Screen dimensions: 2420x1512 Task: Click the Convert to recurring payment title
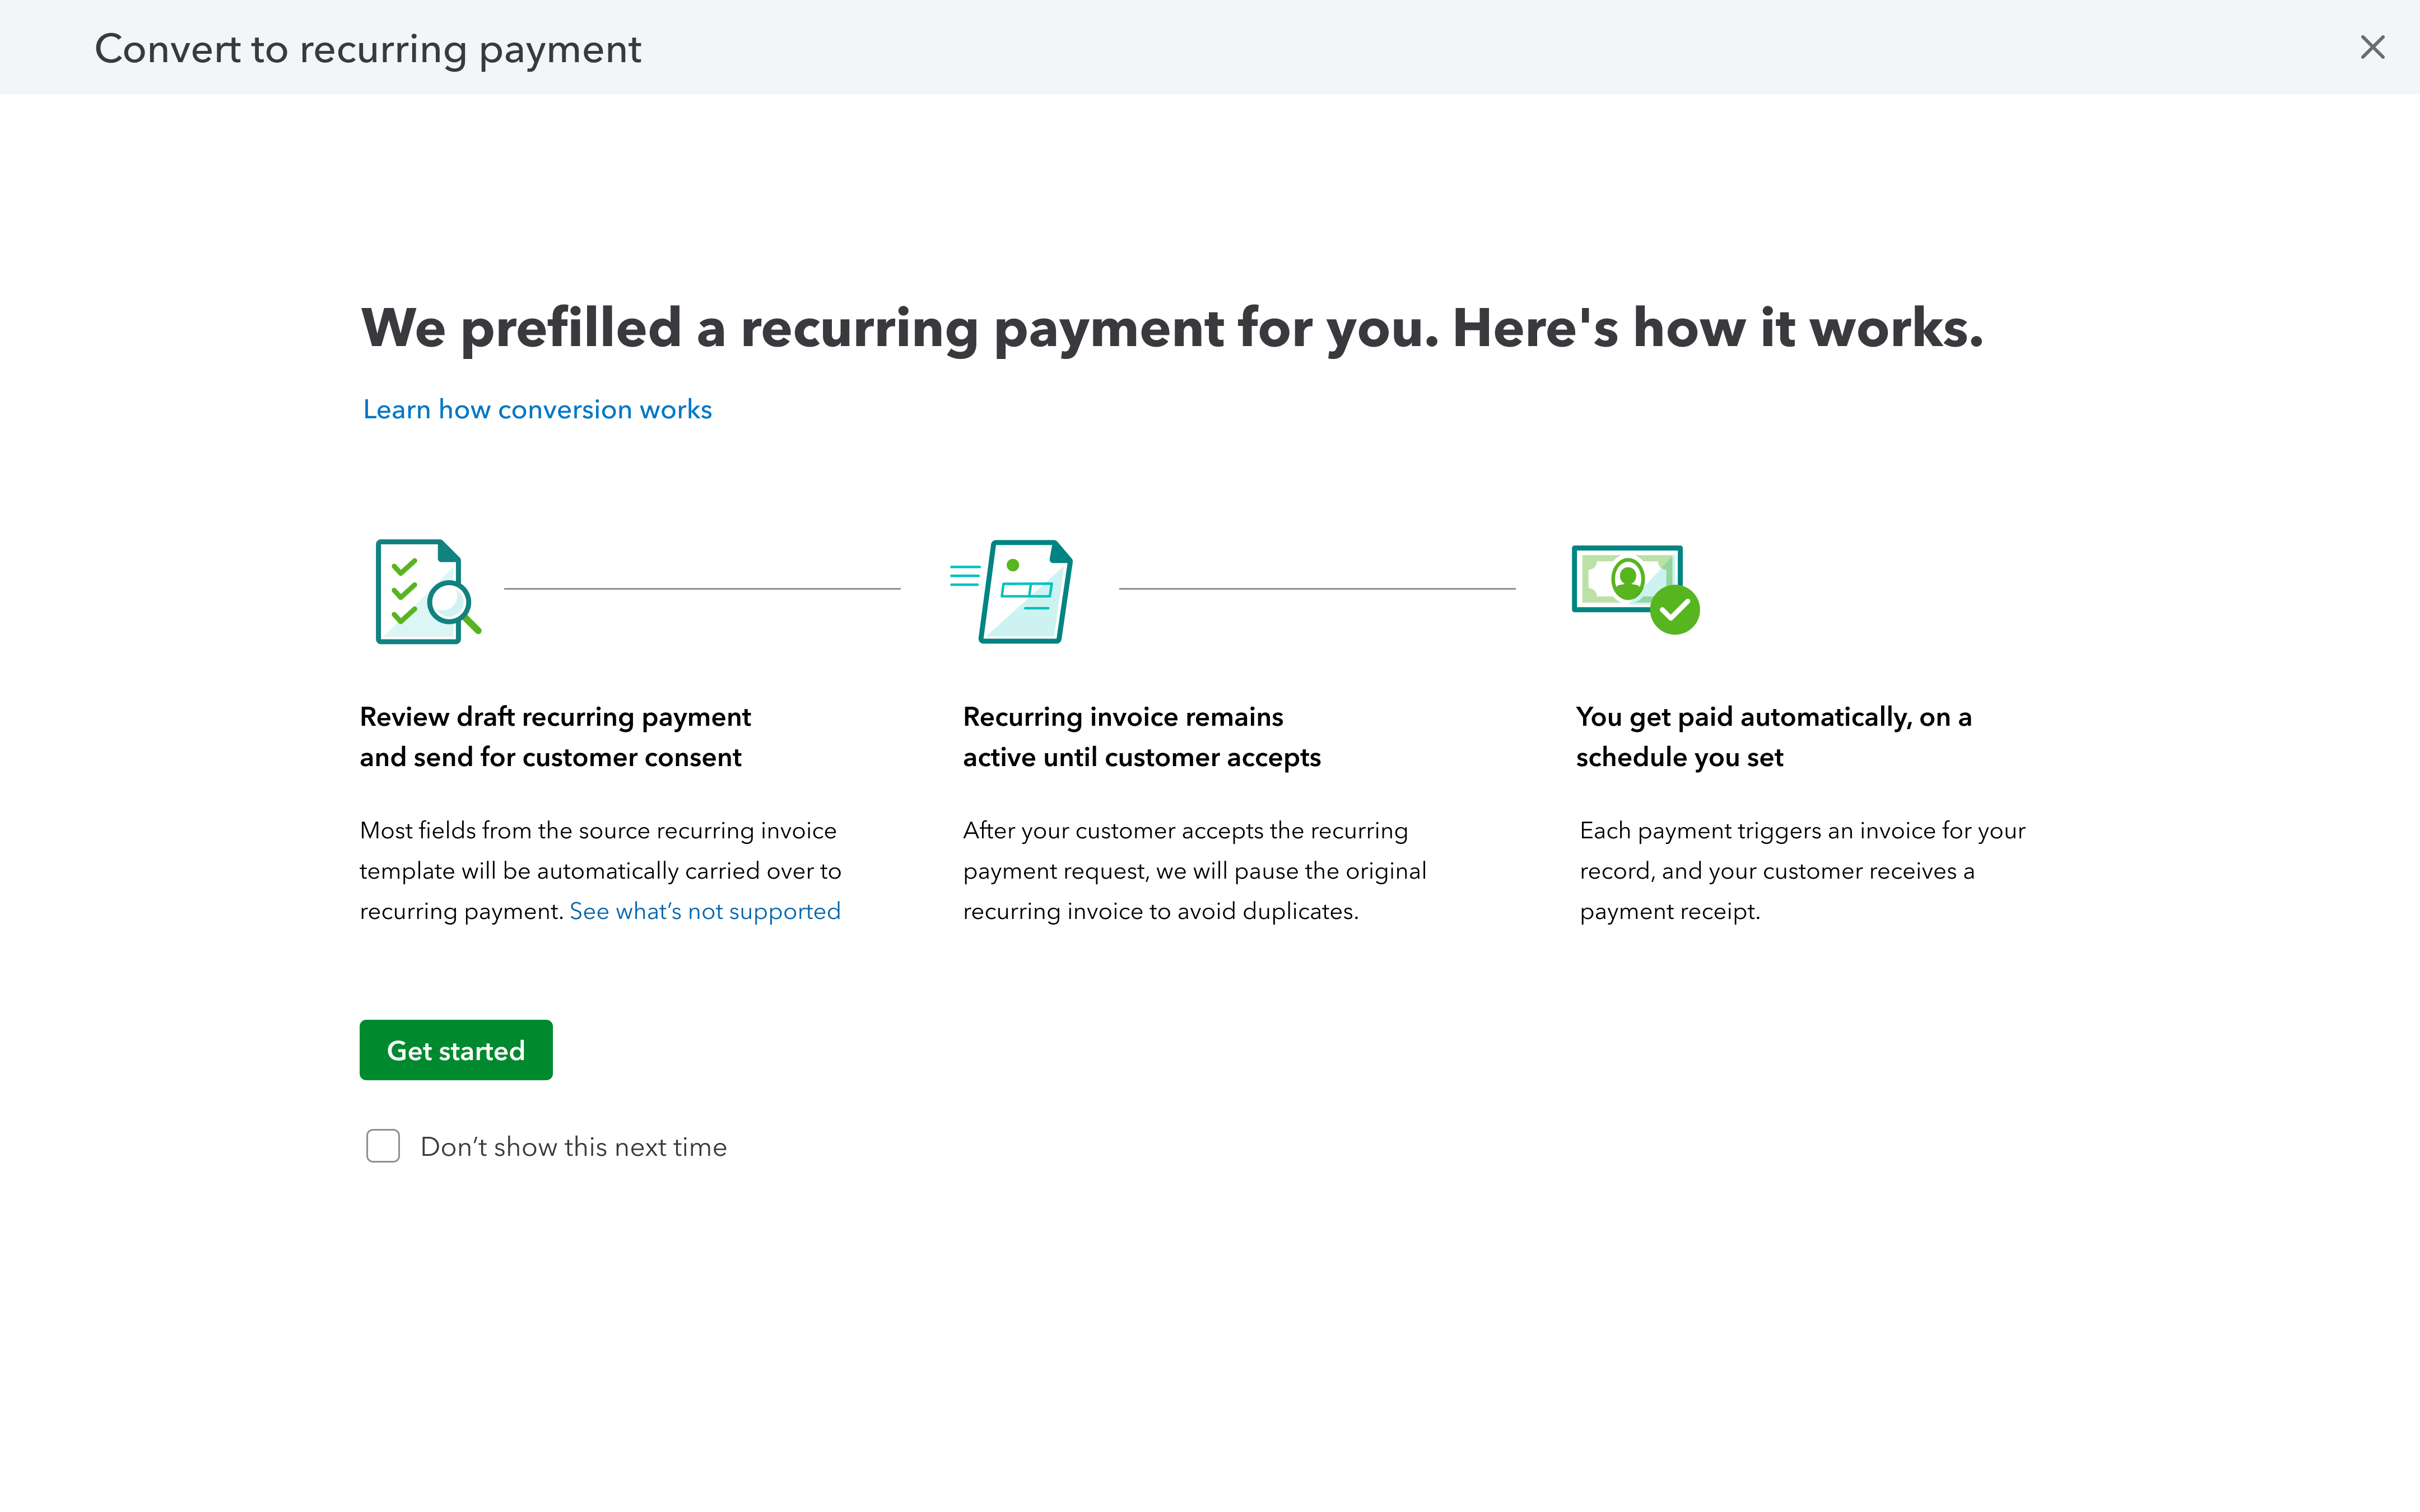367,49
